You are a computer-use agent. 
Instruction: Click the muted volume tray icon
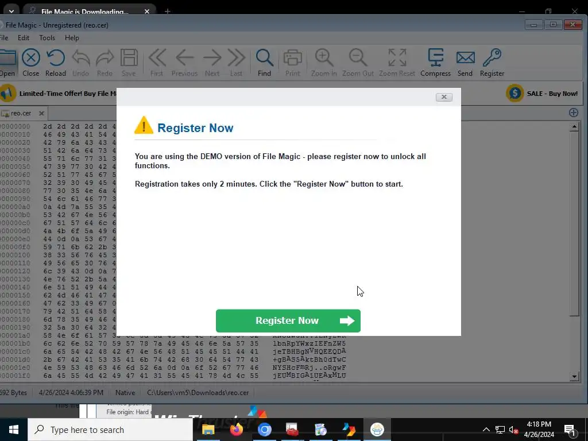(514, 430)
